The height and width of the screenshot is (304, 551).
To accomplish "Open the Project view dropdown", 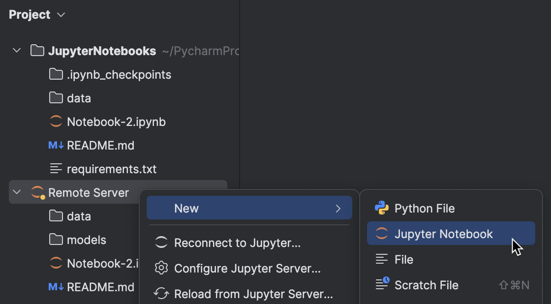I will click(x=61, y=15).
